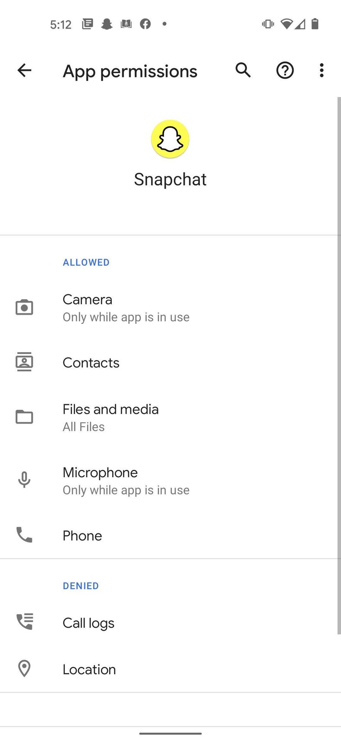Viewport: 341px width, 740px height.
Task: Select the Call logs permission row
Action: (x=88, y=622)
